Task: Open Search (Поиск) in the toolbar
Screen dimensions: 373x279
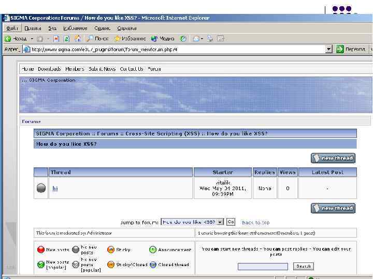Action: pyautogui.click(x=97, y=39)
